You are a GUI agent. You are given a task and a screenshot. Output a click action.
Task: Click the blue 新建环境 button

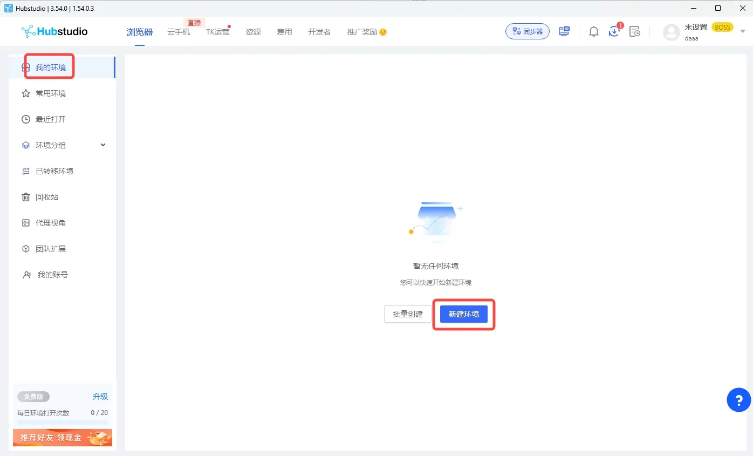pyautogui.click(x=464, y=314)
